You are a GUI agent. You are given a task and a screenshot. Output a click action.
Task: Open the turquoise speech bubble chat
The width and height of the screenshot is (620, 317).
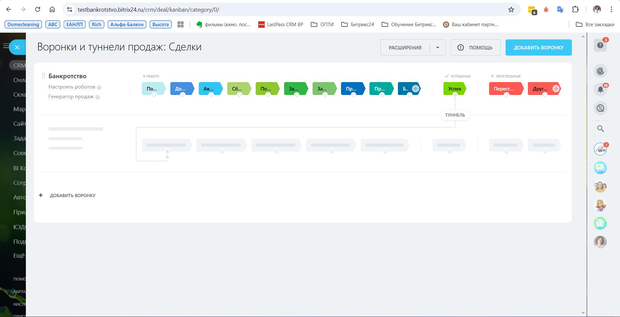[x=600, y=168]
